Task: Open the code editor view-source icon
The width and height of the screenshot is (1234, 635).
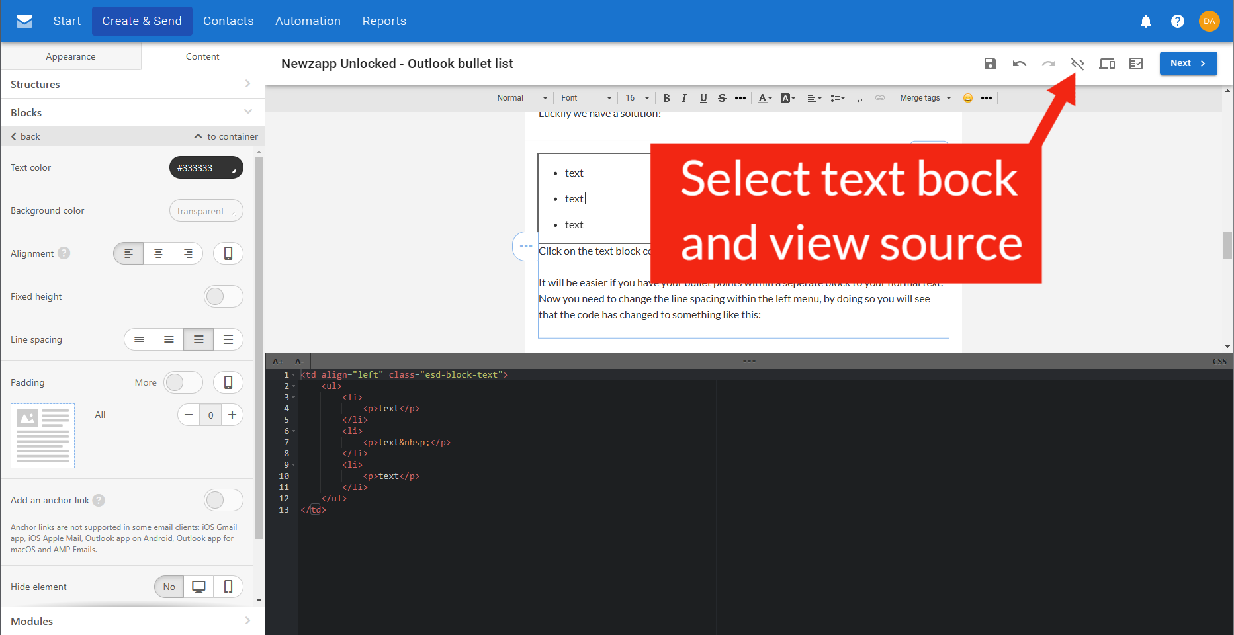Action: click(x=1077, y=63)
